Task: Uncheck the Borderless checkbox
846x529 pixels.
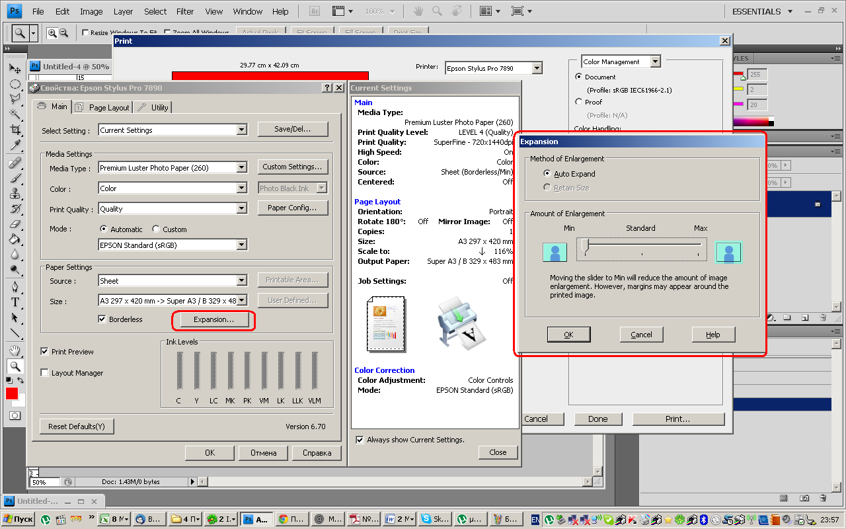Action: click(x=102, y=319)
